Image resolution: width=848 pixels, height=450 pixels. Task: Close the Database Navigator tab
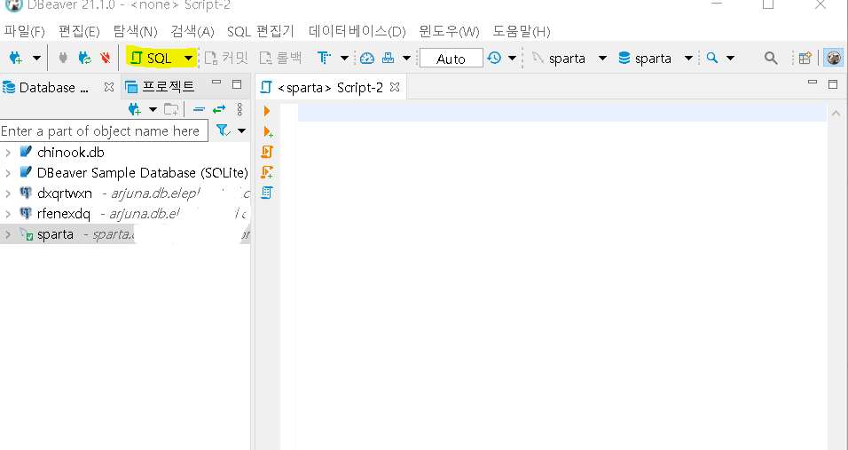109,87
